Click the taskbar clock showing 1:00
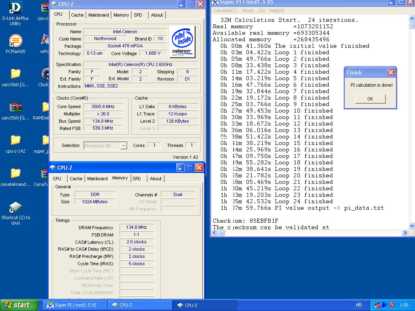The height and width of the screenshot is (311, 415). [x=404, y=305]
